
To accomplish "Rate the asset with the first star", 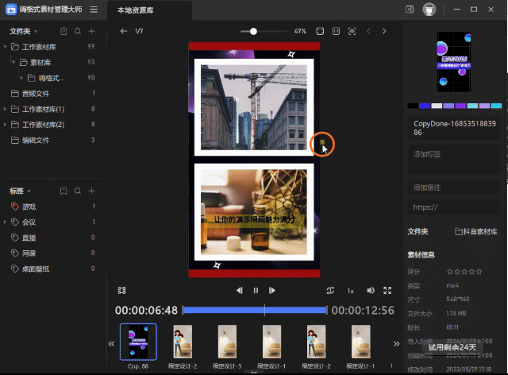I will [x=450, y=272].
